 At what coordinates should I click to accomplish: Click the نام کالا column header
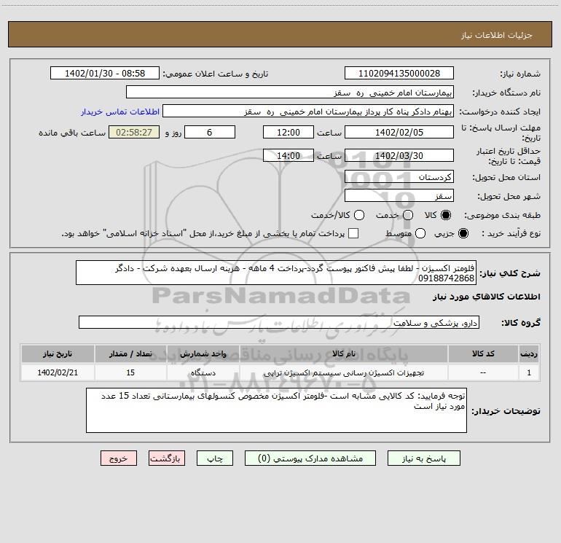click(344, 353)
